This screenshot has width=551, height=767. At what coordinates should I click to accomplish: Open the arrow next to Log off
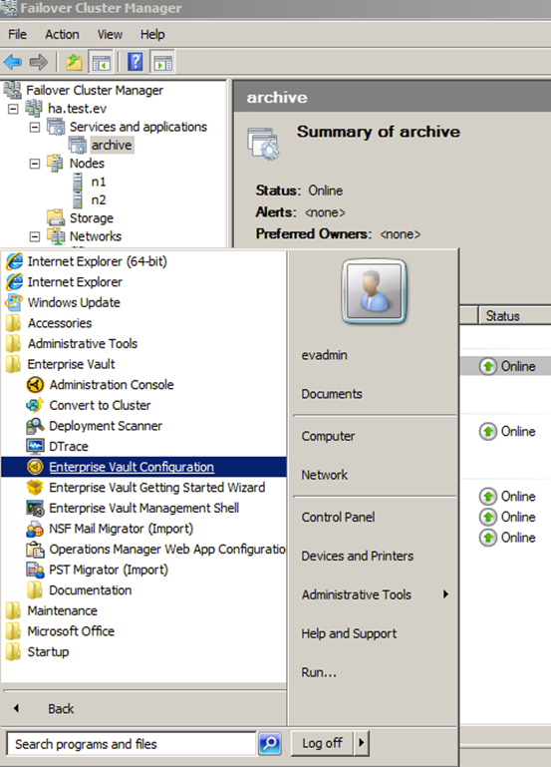(x=362, y=743)
